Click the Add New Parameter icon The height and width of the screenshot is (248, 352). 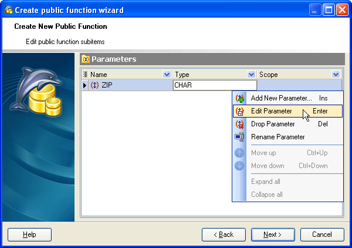pyautogui.click(x=239, y=98)
